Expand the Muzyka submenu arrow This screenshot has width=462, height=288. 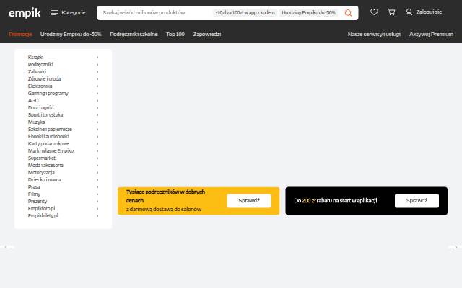click(97, 122)
